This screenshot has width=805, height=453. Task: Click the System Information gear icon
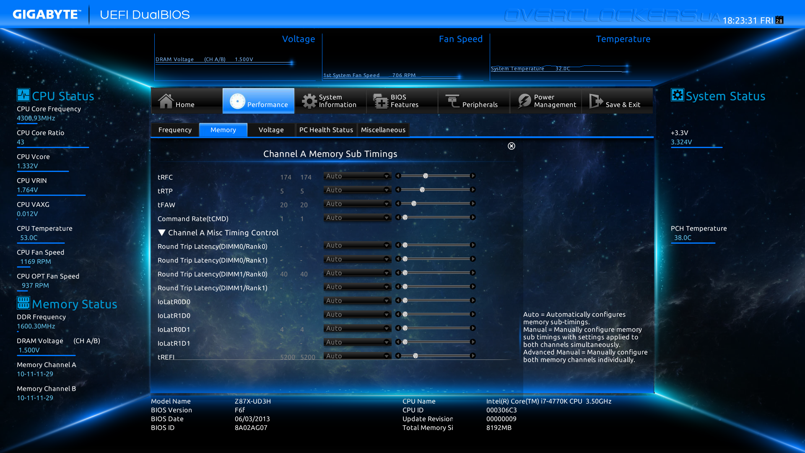click(309, 101)
